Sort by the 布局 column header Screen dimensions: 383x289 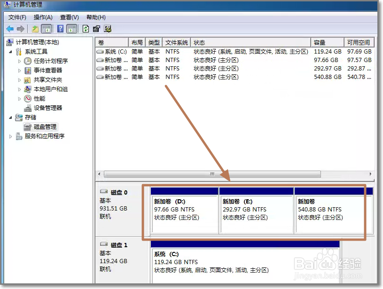(137, 42)
